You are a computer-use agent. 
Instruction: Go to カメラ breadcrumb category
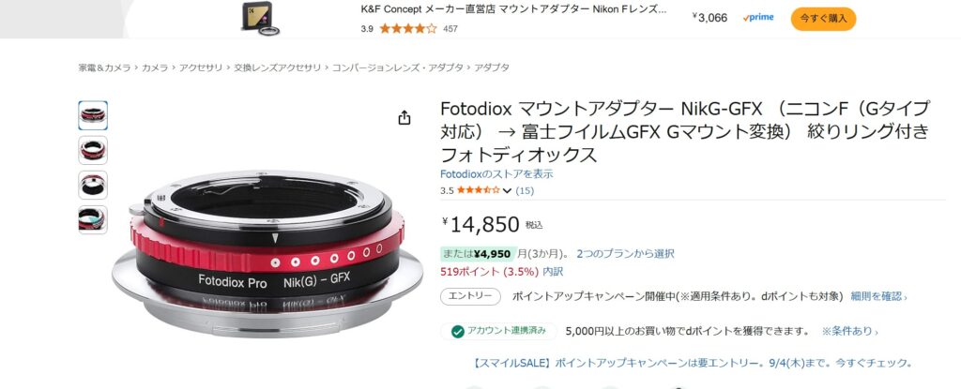click(x=155, y=67)
